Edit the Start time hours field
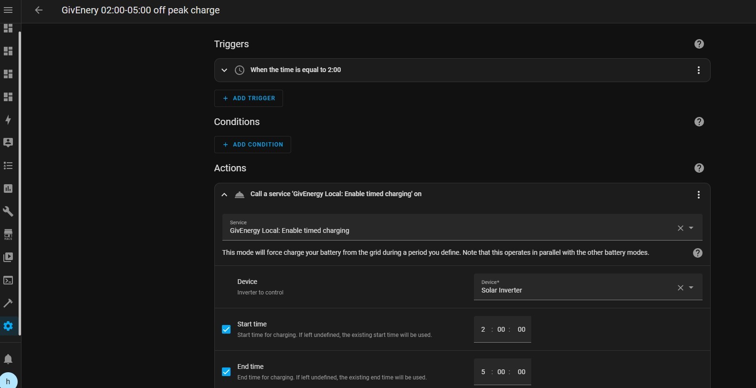Screen dimensions: 756x388 tap(483, 329)
